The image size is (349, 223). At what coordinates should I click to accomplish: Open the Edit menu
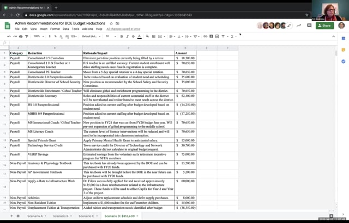[x=25, y=29]
